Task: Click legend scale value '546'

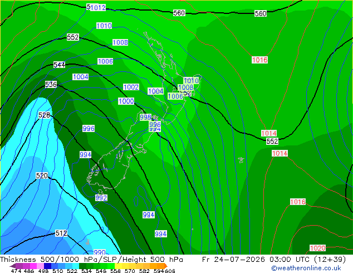Action: point(101,271)
